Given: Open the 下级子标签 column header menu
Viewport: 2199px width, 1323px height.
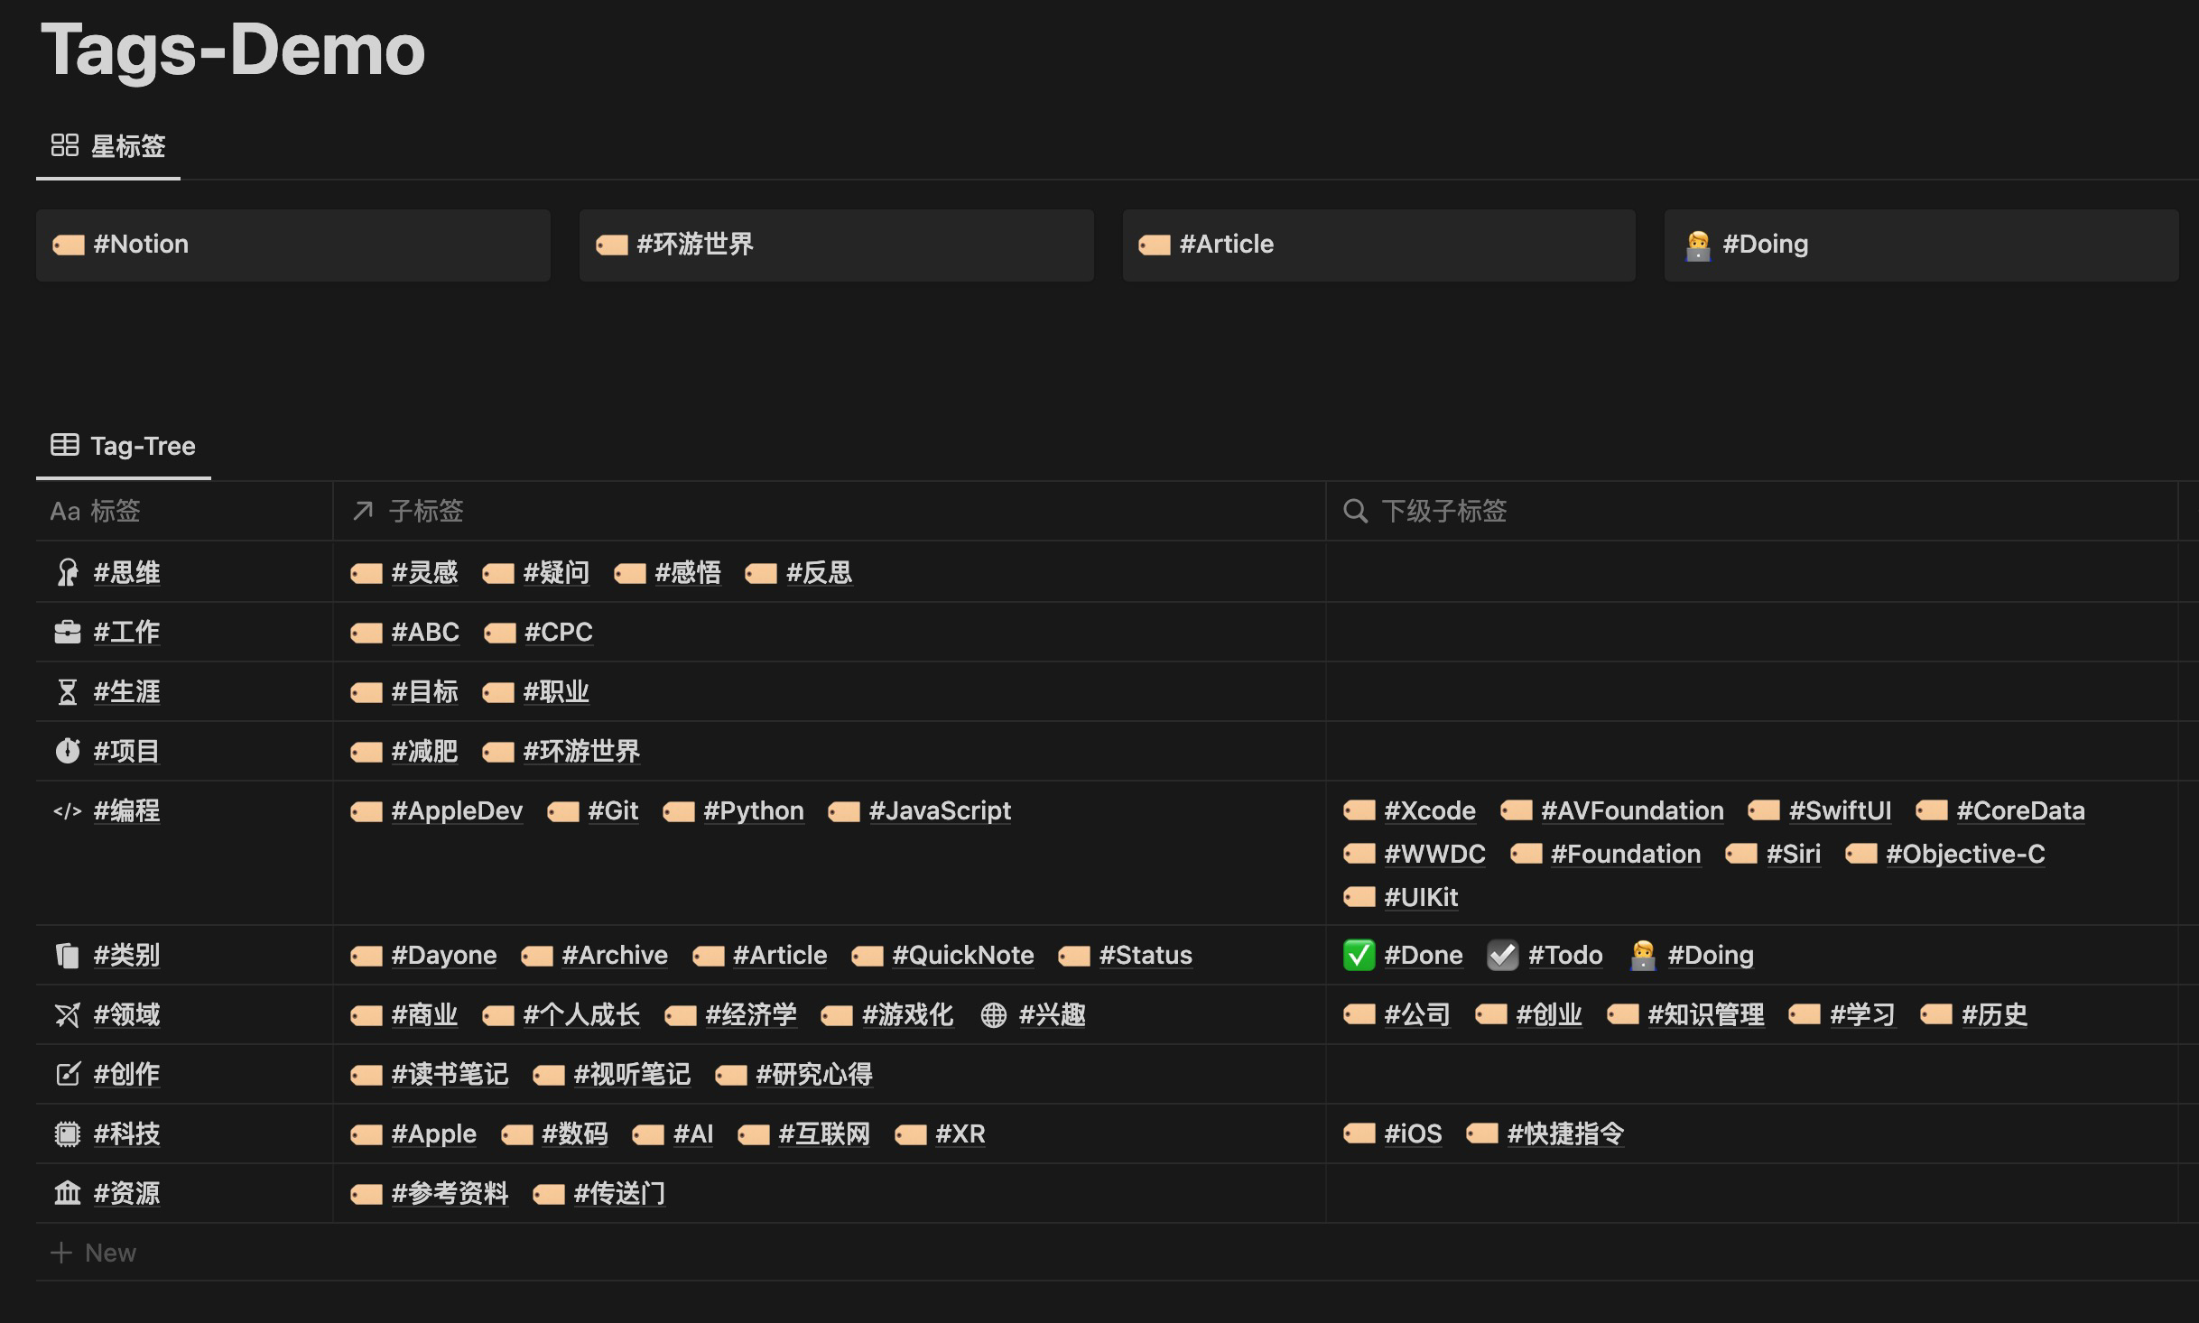Looking at the screenshot, I should tap(1752, 511).
